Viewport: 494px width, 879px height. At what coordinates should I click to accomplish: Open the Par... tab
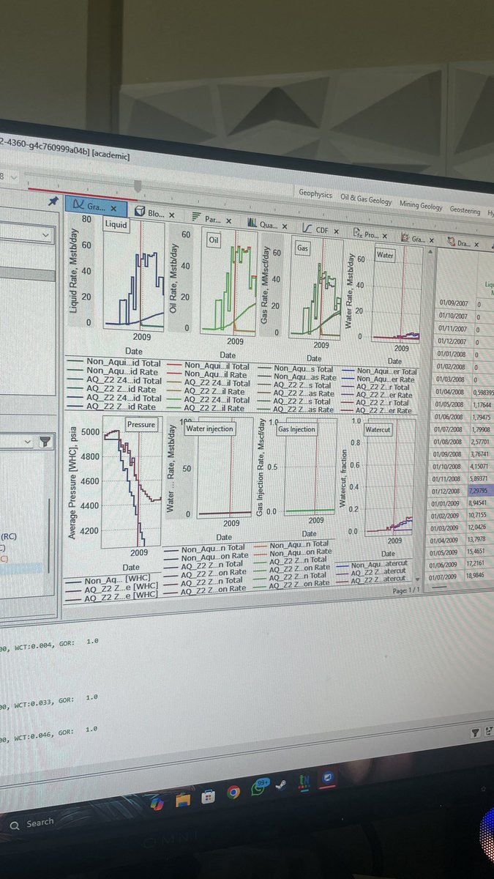[x=206, y=218]
